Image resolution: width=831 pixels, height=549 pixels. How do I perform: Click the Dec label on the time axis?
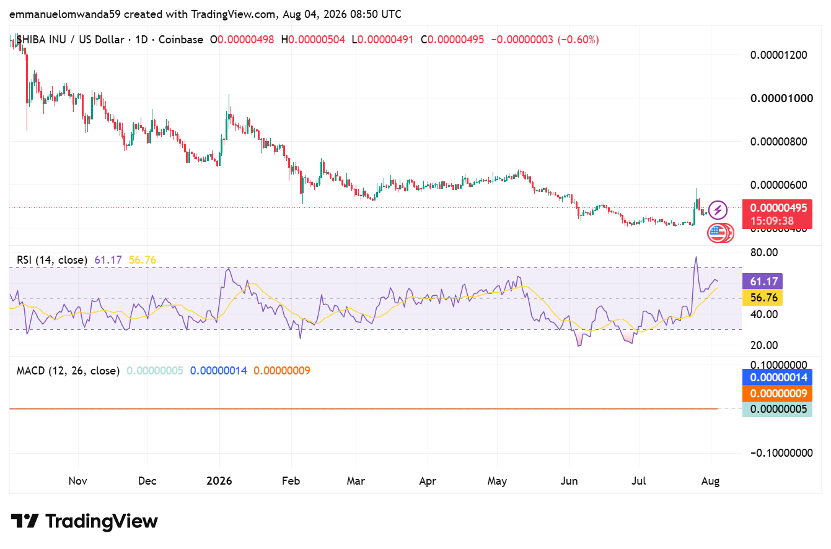click(147, 481)
